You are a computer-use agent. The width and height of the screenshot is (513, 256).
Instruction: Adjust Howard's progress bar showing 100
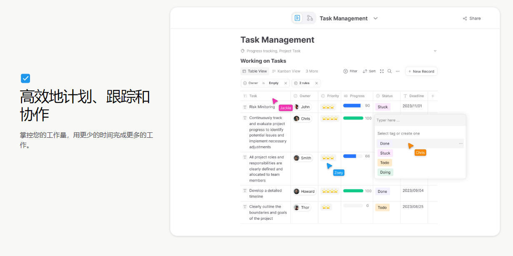coord(353,191)
